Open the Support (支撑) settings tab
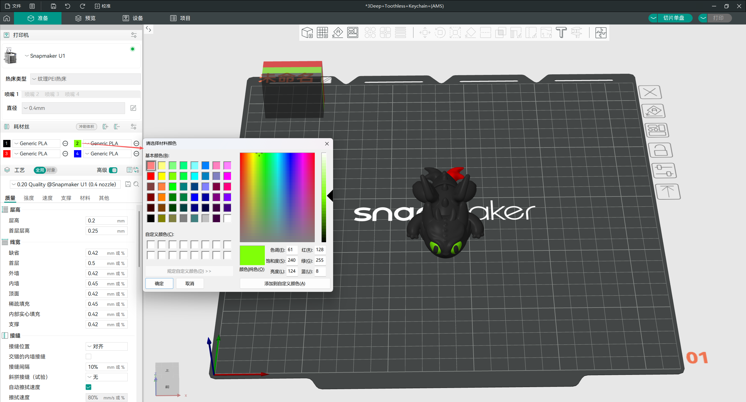Image resolution: width=746 pixels, height=402 pixels. (x=66, y=198)
